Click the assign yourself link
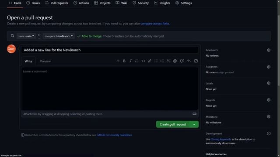 tap(225, 72)
